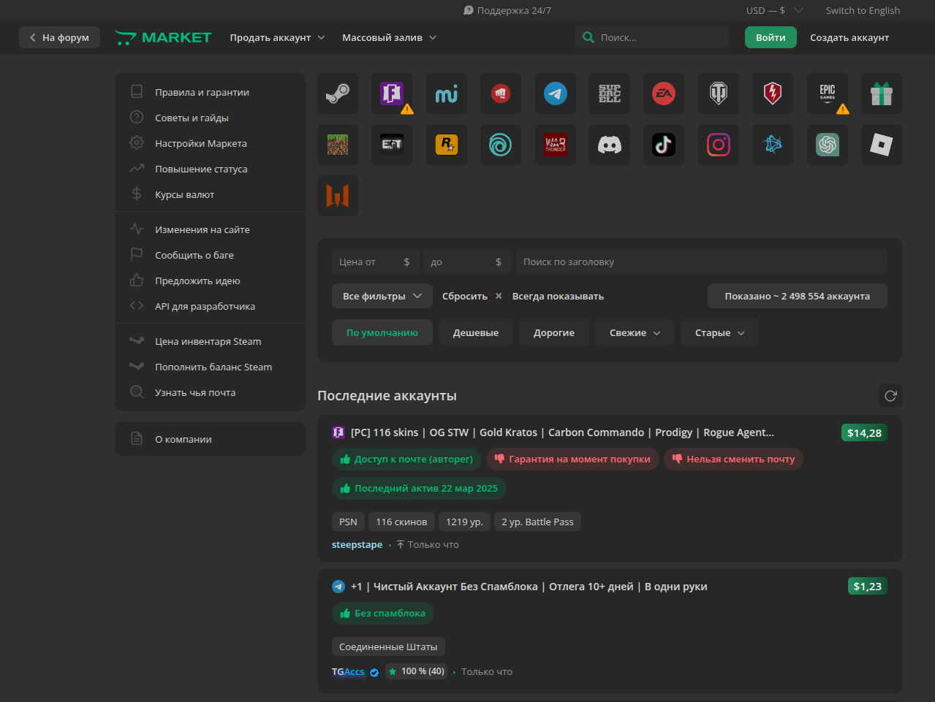Open the EA accounts category icon
The width and height of the screenshot is (935, 702).
tap(664, 94)
